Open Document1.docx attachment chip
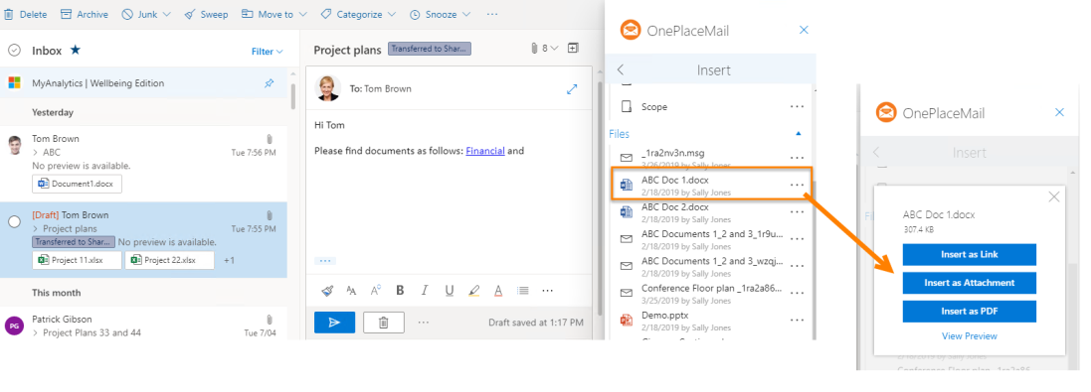1091x392 pixels. click(78, 184)
